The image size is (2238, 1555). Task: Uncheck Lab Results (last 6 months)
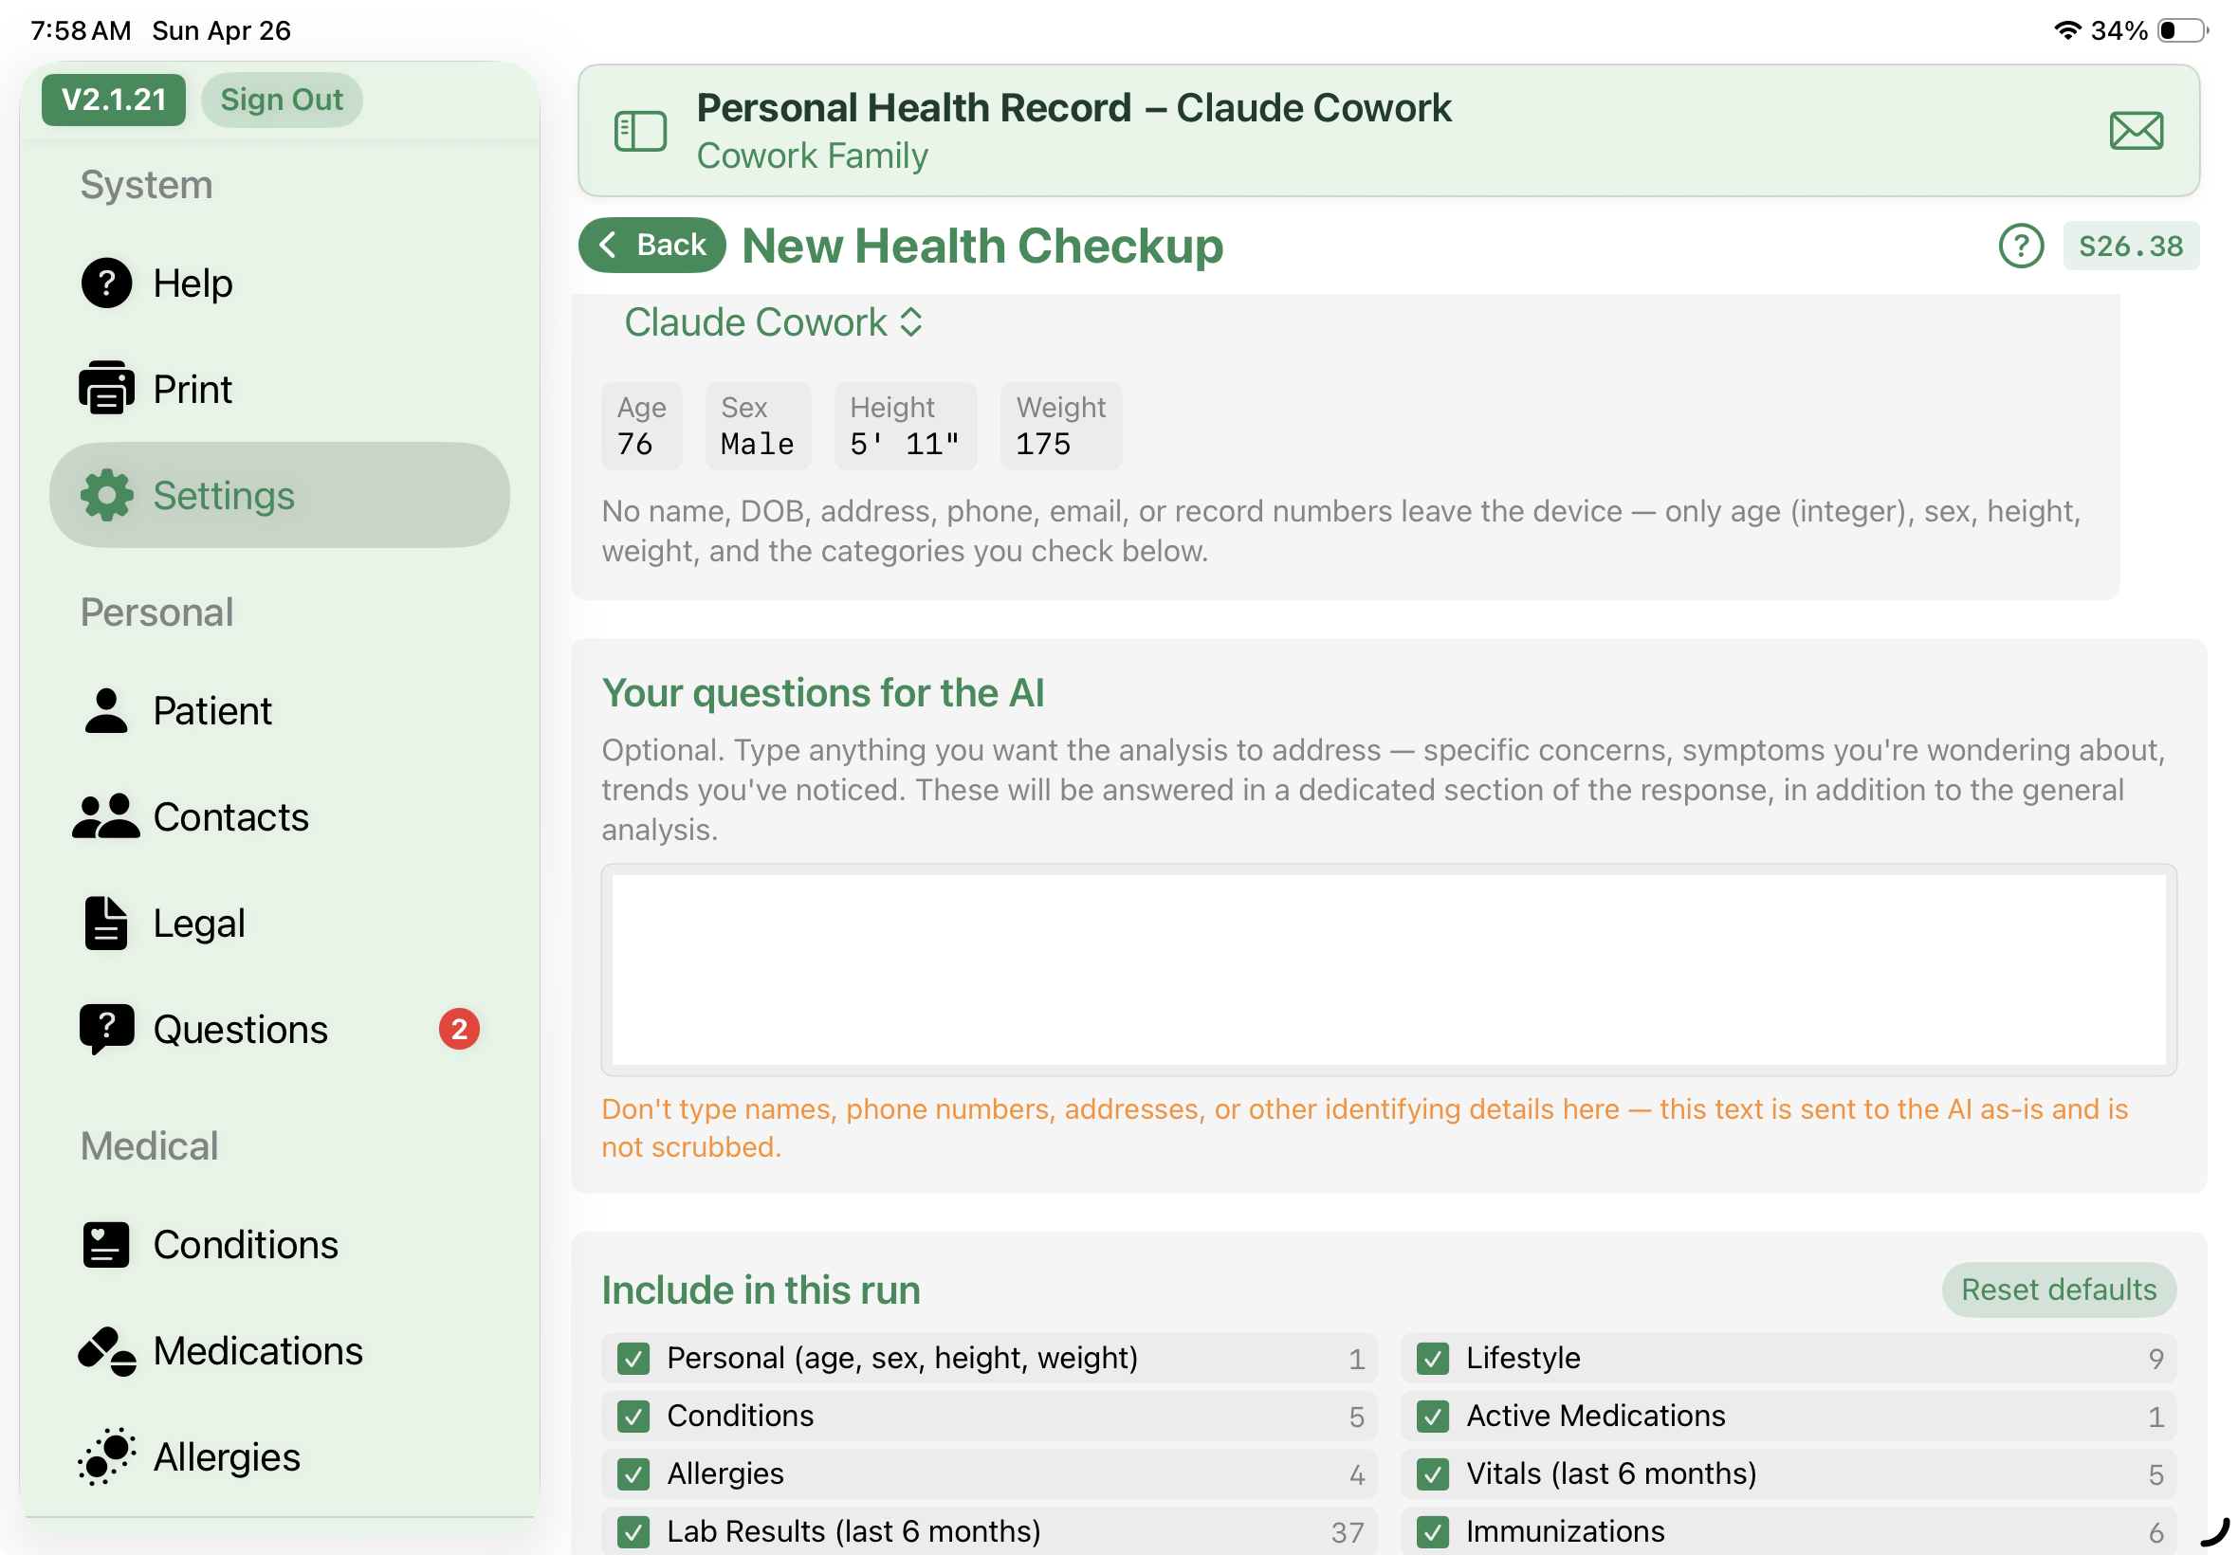633,1531
